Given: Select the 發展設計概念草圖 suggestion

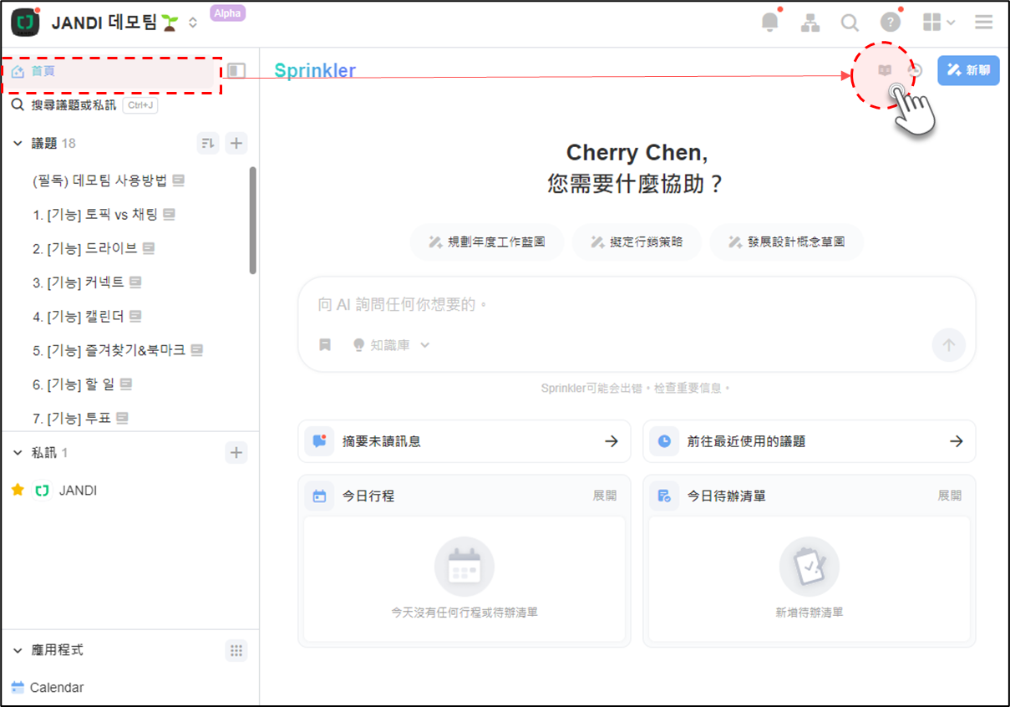Looking at the screenshot, I should tap(786, 242).
